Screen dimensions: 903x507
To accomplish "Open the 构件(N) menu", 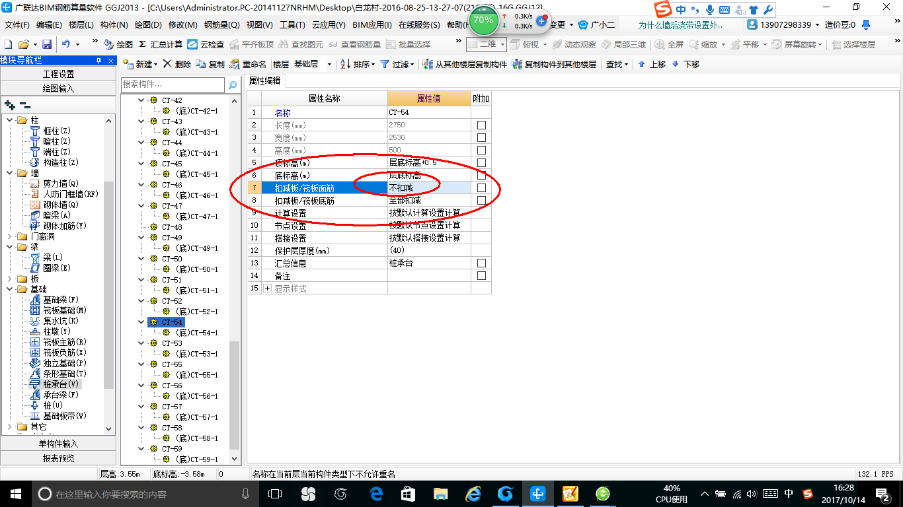I will click(x=114, y=25).
